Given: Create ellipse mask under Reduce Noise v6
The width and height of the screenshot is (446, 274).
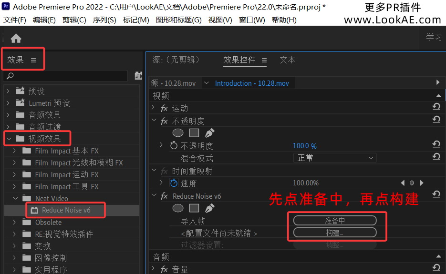Looking at the screenshot, I should (x=178, y=208).
